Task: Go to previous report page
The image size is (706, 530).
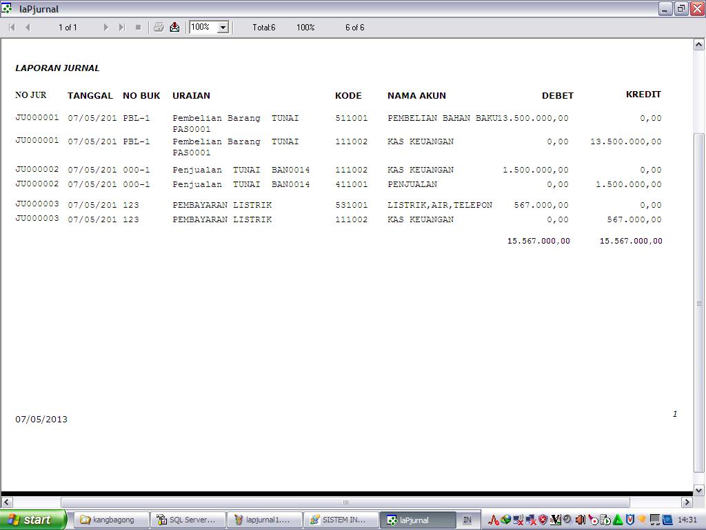Action: click(28, 27)
